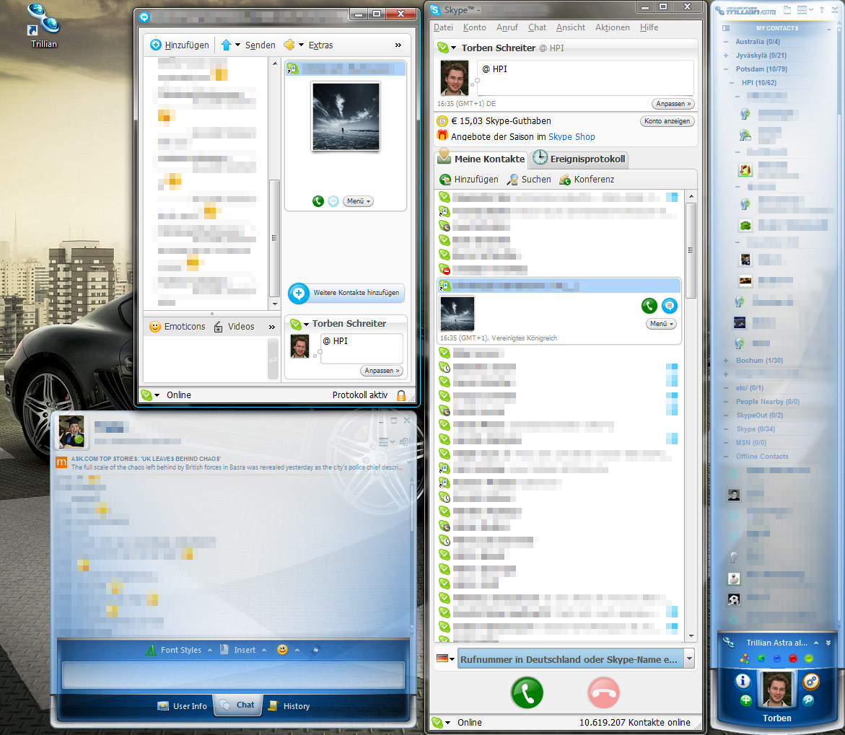Open Menü dropdown for selected Skype contact
The image size is (845, 735).
(661, 324)
